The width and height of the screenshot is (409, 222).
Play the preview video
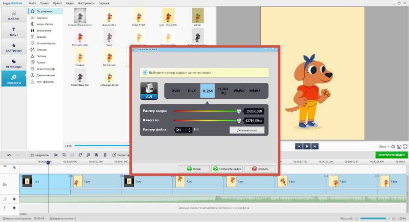point(307,146)
